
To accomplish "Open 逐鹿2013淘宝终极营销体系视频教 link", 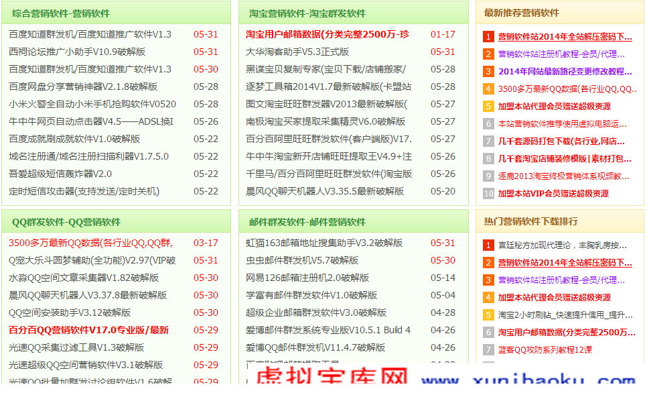I will [x=564, y=176].
